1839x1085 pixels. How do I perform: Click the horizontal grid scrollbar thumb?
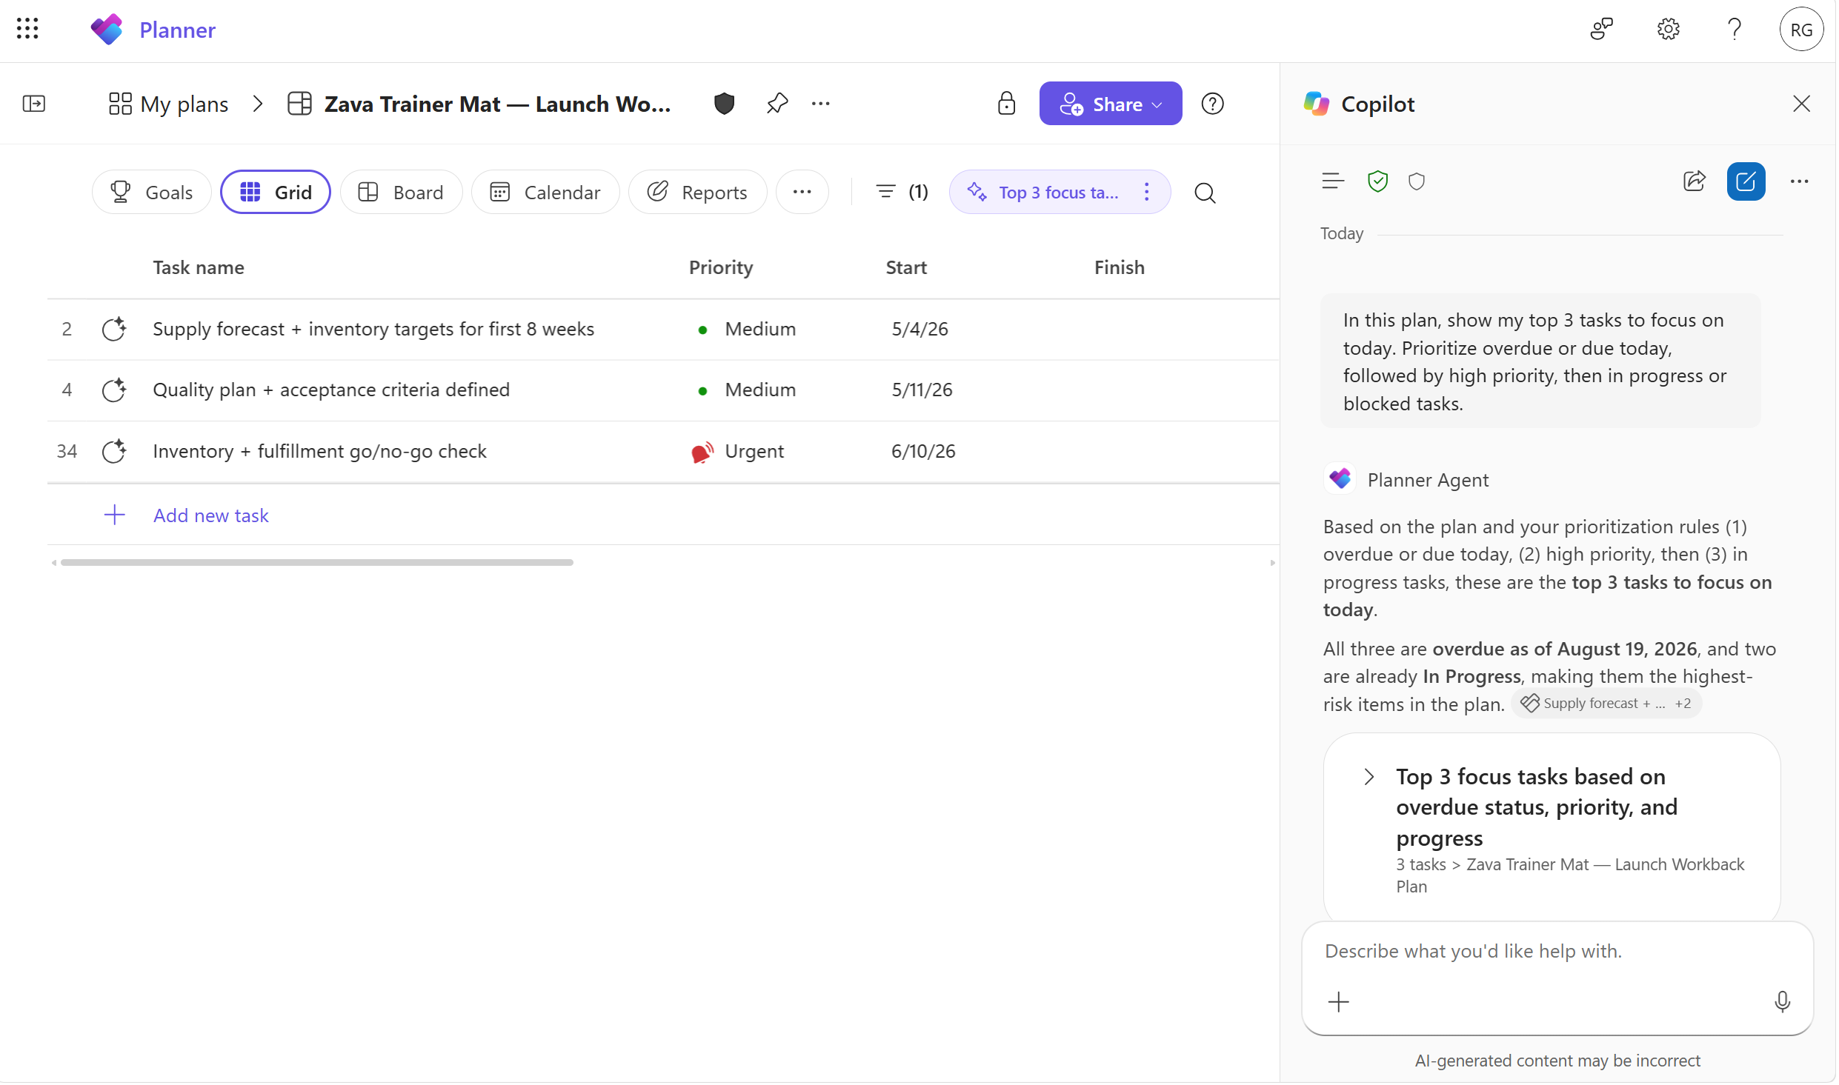pyautogui.click(x=317, y=563)
